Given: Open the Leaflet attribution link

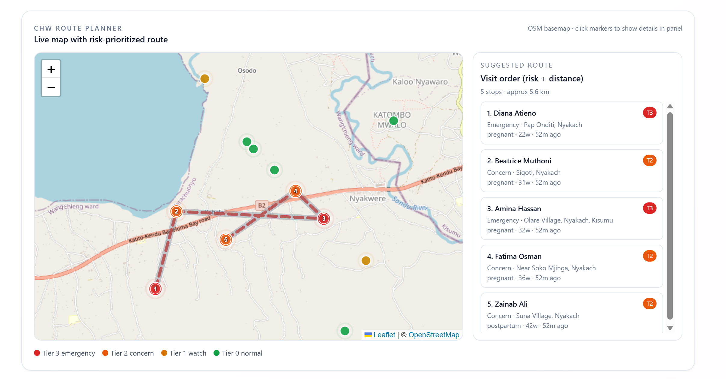Looking at the screenshot, I should 384,335.
